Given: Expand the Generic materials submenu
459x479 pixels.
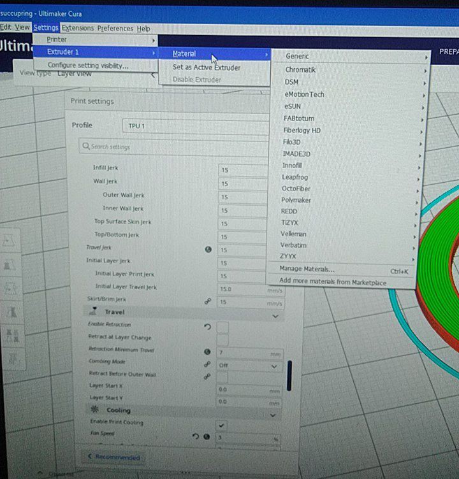Looking at the screenshot, I should pyautogui.click(x=351, y=57).
